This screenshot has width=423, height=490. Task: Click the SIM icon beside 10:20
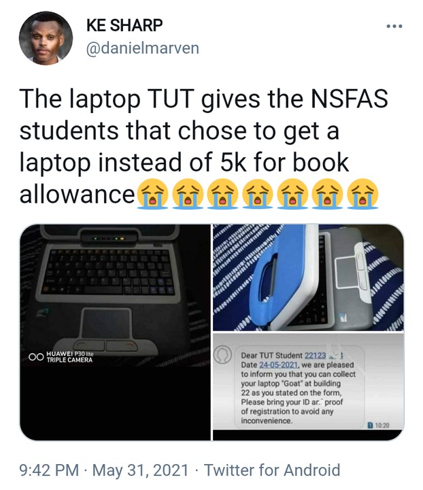370,425
